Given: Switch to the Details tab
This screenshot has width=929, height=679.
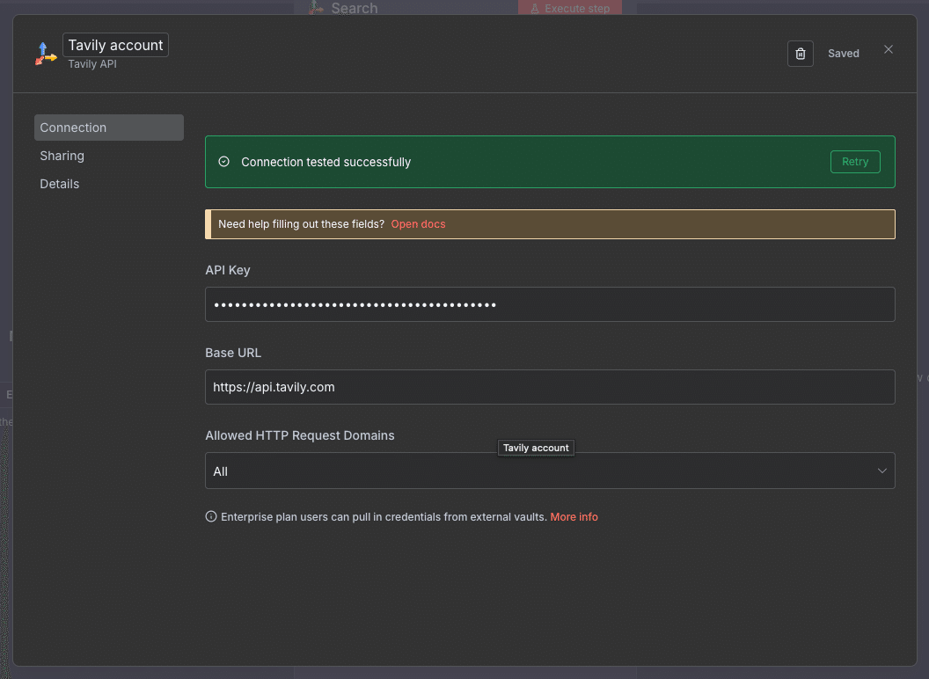Looking at the screenshot, I should 59,184.
